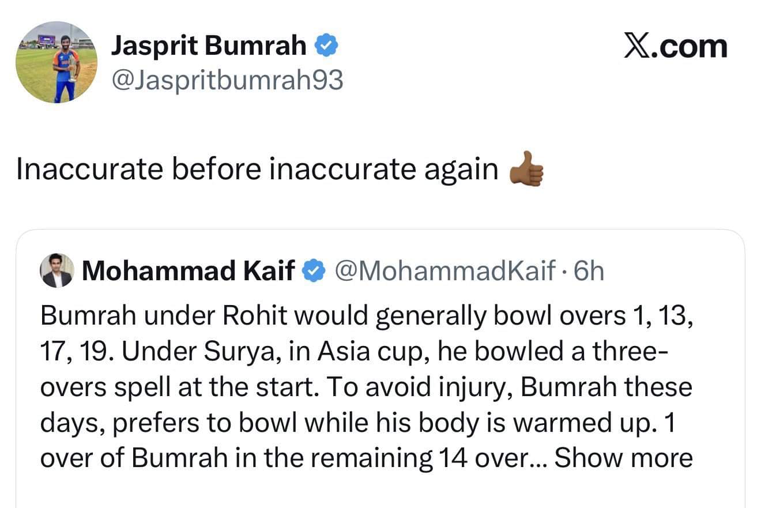Open Jasprit Bumrah's profile picture
This screenshot has width=761, height=508.
(56, 62)
